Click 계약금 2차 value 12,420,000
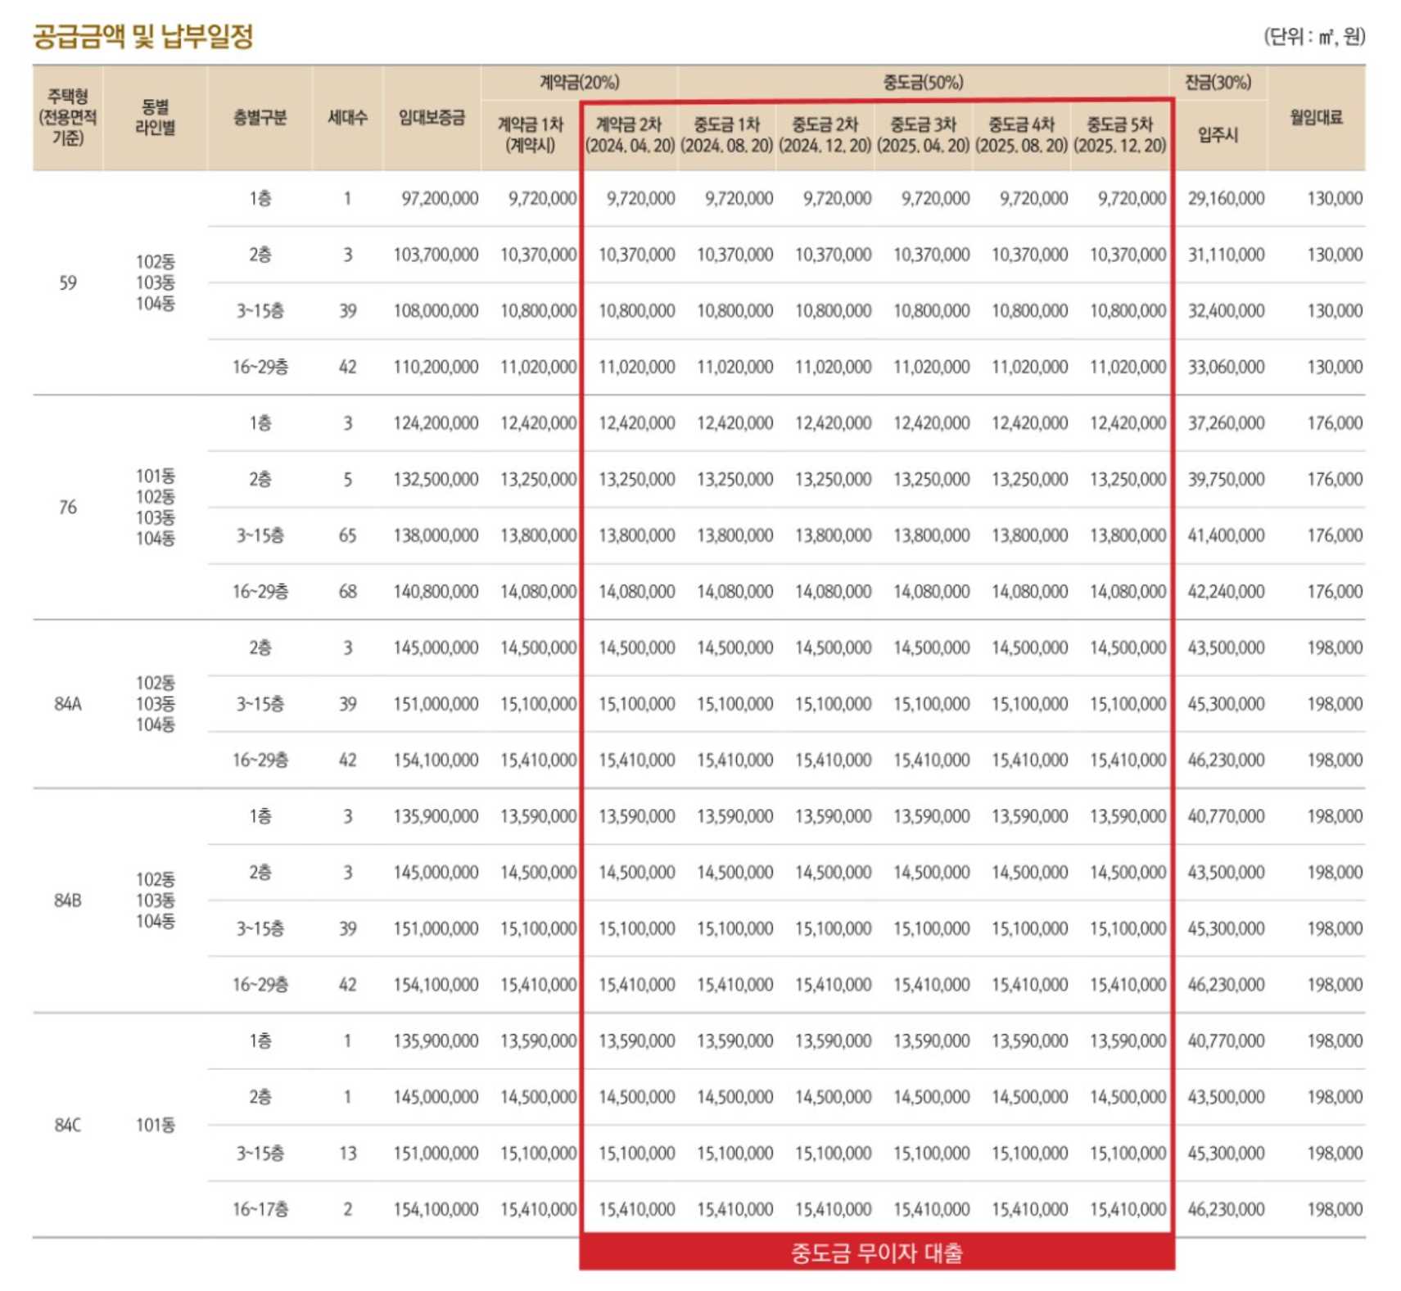1401x1291 pixels. click(636, 423)
